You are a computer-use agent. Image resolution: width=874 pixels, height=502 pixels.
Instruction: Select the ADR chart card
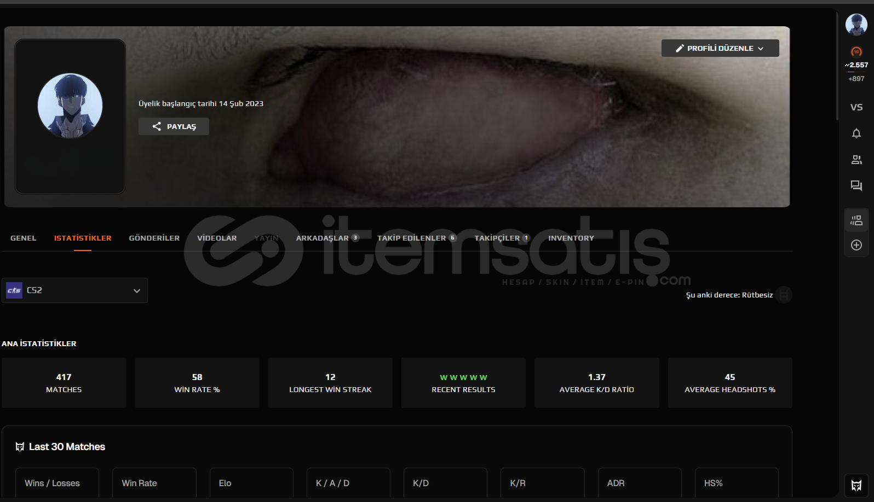pyautogui.click(x=640, y=483)
